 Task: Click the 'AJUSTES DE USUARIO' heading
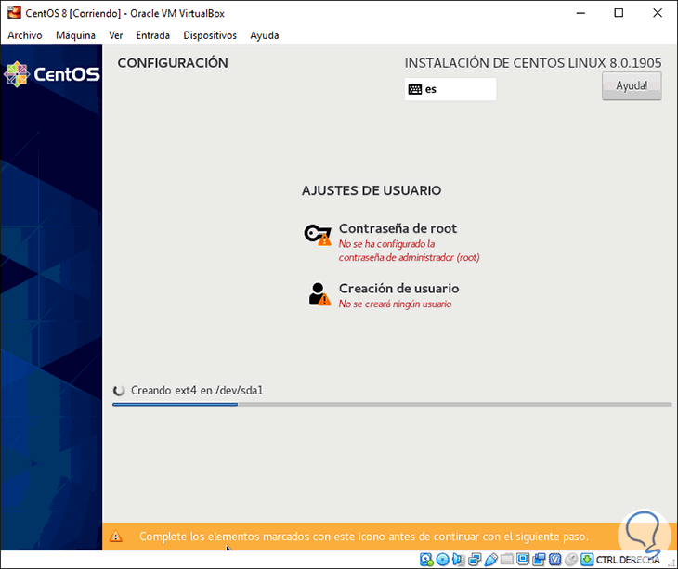(372, 190)
